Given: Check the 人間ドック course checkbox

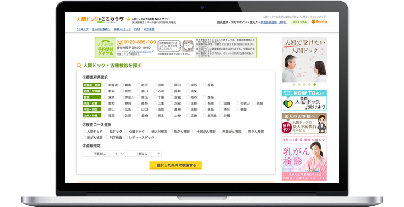Looking at the screenshot, I should pos(84,132).
